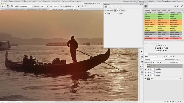Open the search icon at top right
This screenshot has width=184, height=103.
[x=175, y=6]
